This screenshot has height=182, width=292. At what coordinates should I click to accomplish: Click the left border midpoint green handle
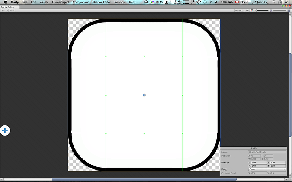(x=106, y=95)
